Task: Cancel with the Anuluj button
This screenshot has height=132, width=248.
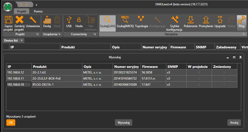Action: [234, 123]
